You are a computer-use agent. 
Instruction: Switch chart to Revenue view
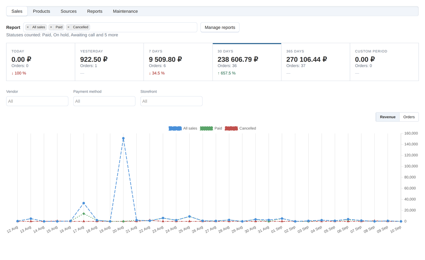pyautogui.click(x=387, y=117)
